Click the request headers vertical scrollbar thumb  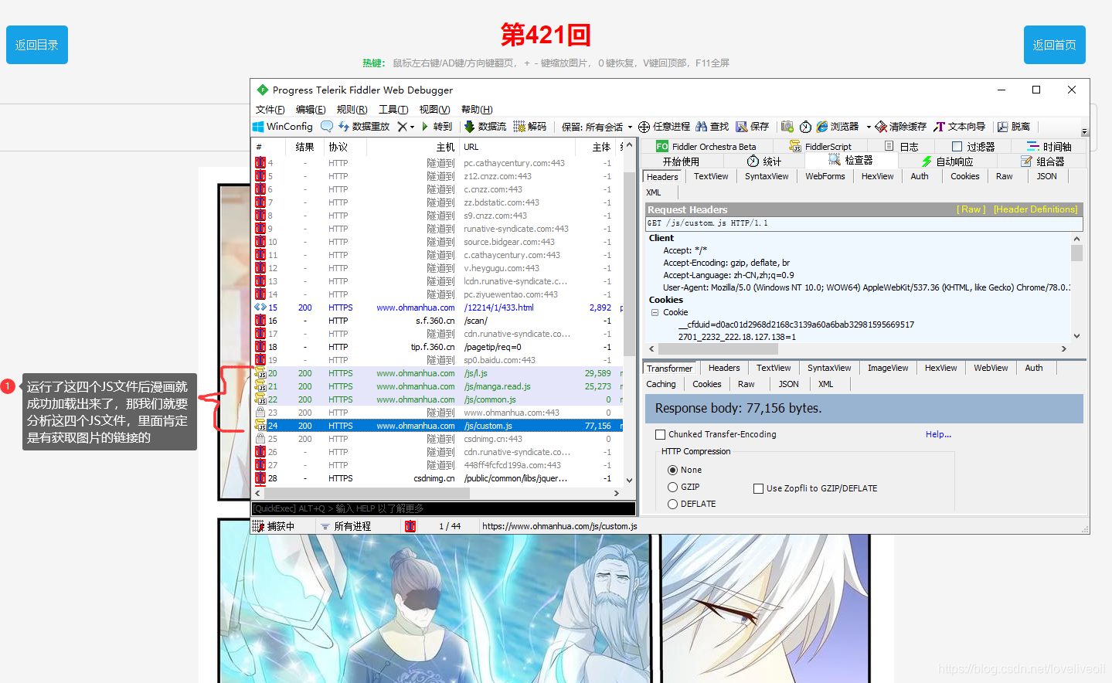pos(1076,253)
